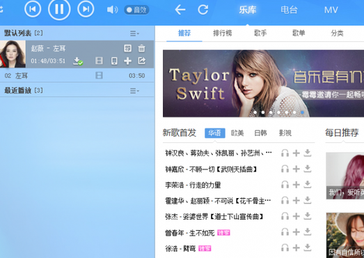Toggle the 音效 sound effect switch
Screen dimensions: 364x258
coord(136,10)
